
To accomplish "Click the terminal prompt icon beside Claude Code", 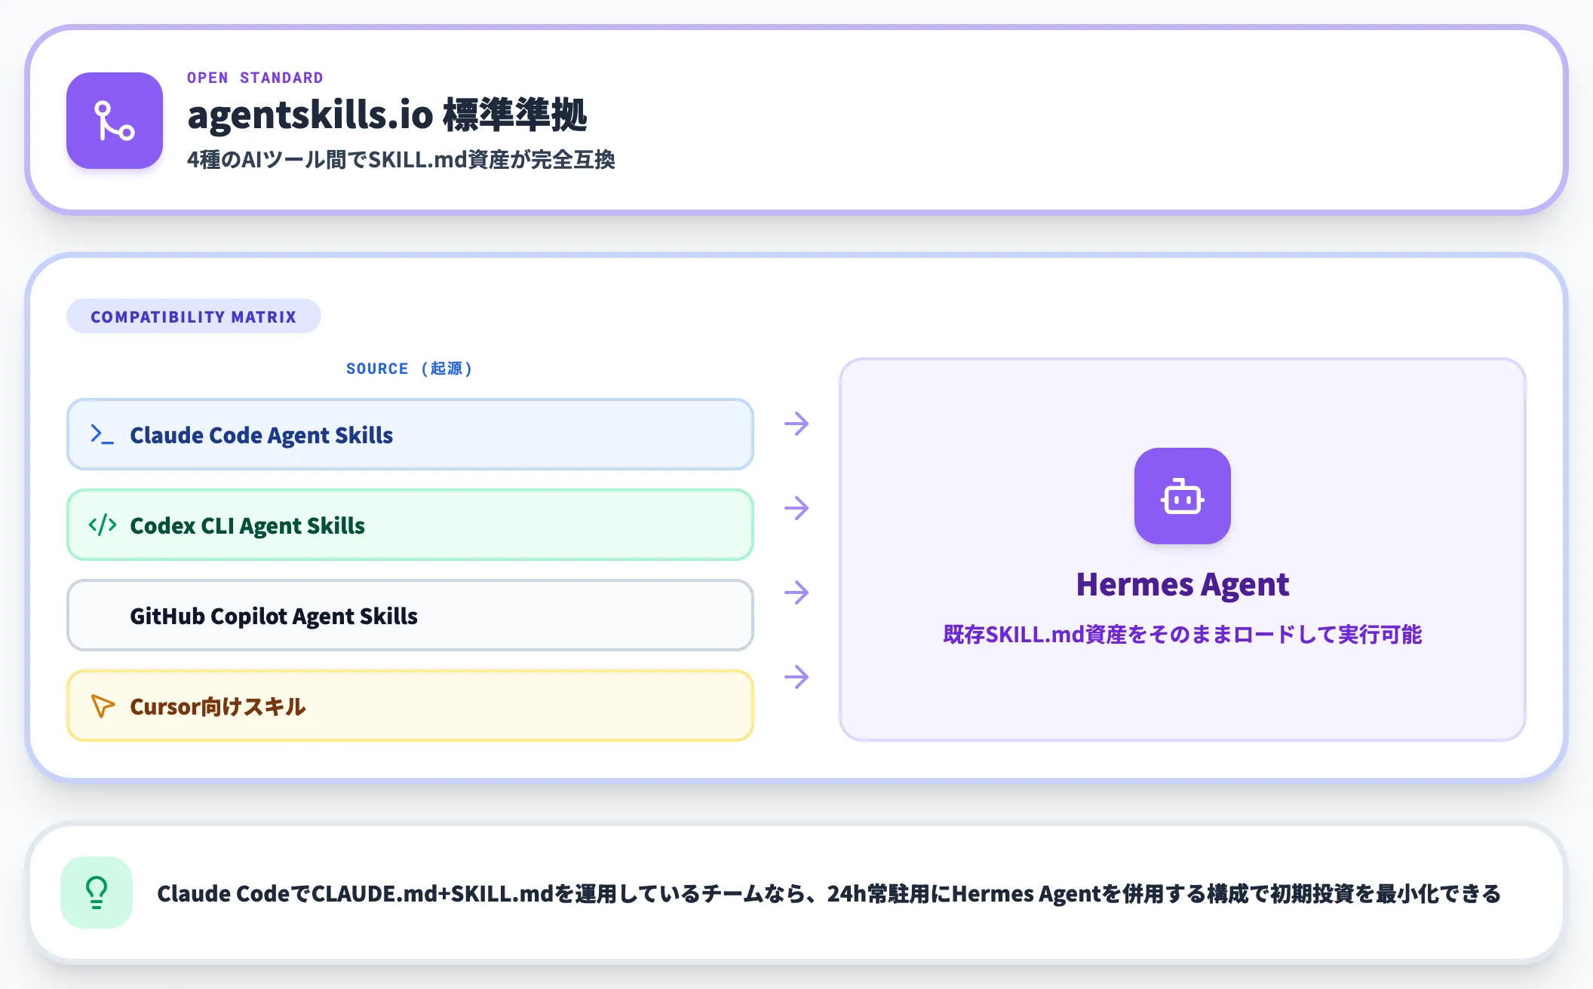I will [x=103, y=434].
